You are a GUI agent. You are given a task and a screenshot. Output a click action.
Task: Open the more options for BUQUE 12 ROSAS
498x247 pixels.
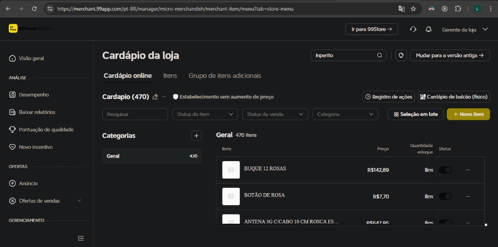click(x=467, y=170)
